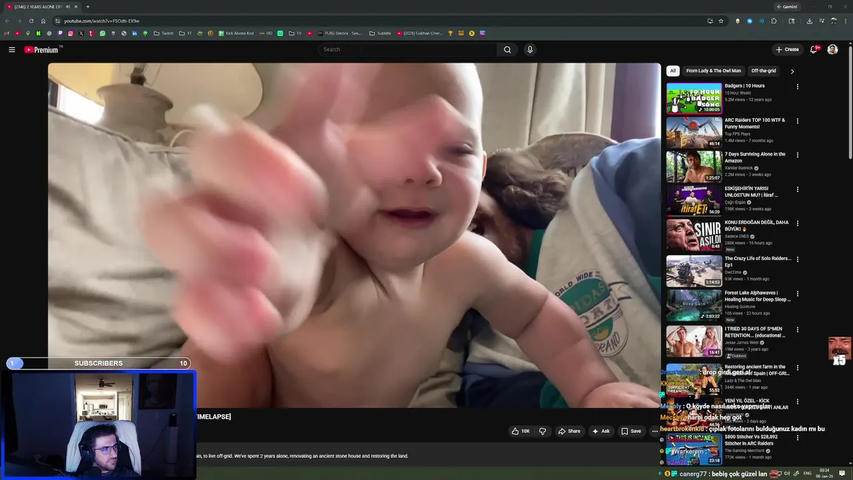Open site information icon in address bar
This screenshot has width=853, height=480.
[x=58, y=21]
